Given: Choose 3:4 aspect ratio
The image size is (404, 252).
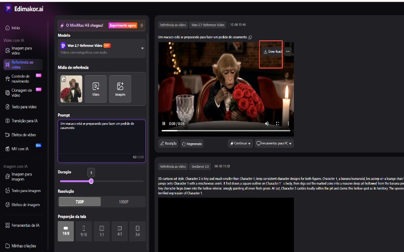Looking at the screenshot, I should tap(137, 231).
